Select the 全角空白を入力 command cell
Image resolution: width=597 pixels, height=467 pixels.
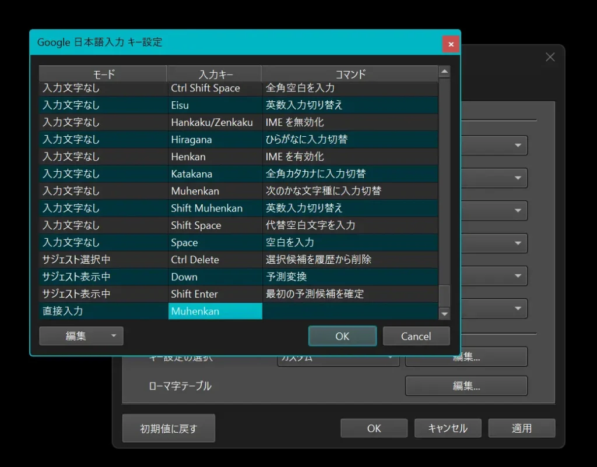pos(350,89)
